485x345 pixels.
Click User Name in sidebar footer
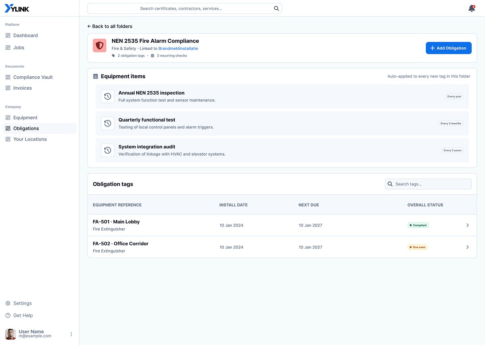pos(31,332)
